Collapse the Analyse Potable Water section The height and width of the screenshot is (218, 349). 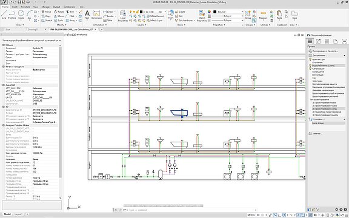click(4, 125)
